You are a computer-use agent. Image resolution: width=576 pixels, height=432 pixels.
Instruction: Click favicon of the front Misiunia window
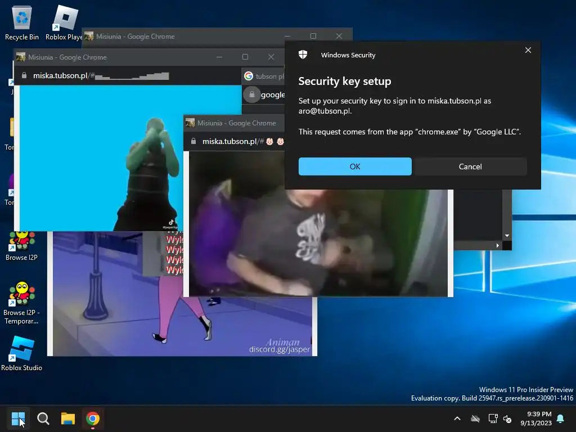coord(190,123)
